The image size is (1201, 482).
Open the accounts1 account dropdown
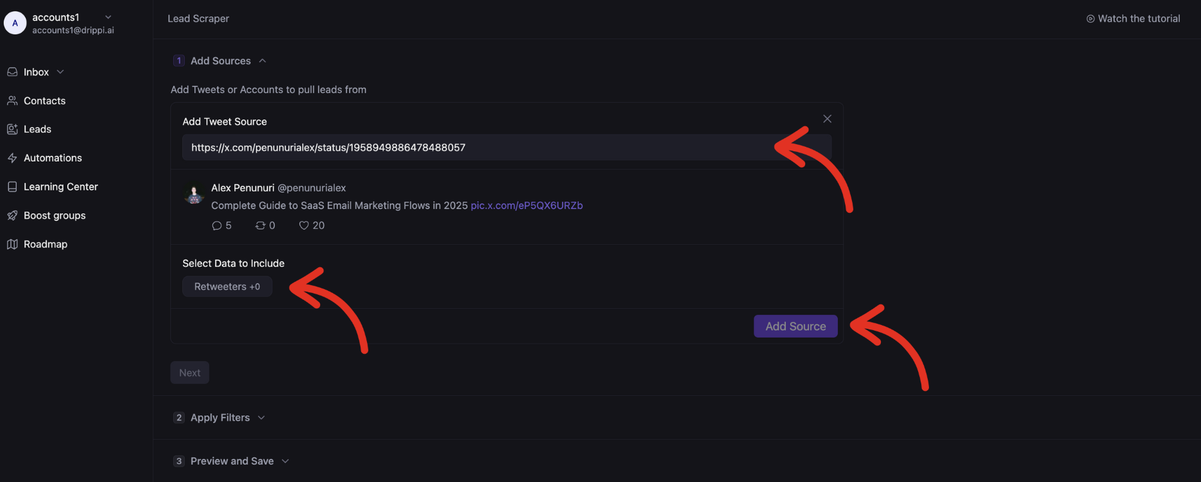(x=106, y=17)
